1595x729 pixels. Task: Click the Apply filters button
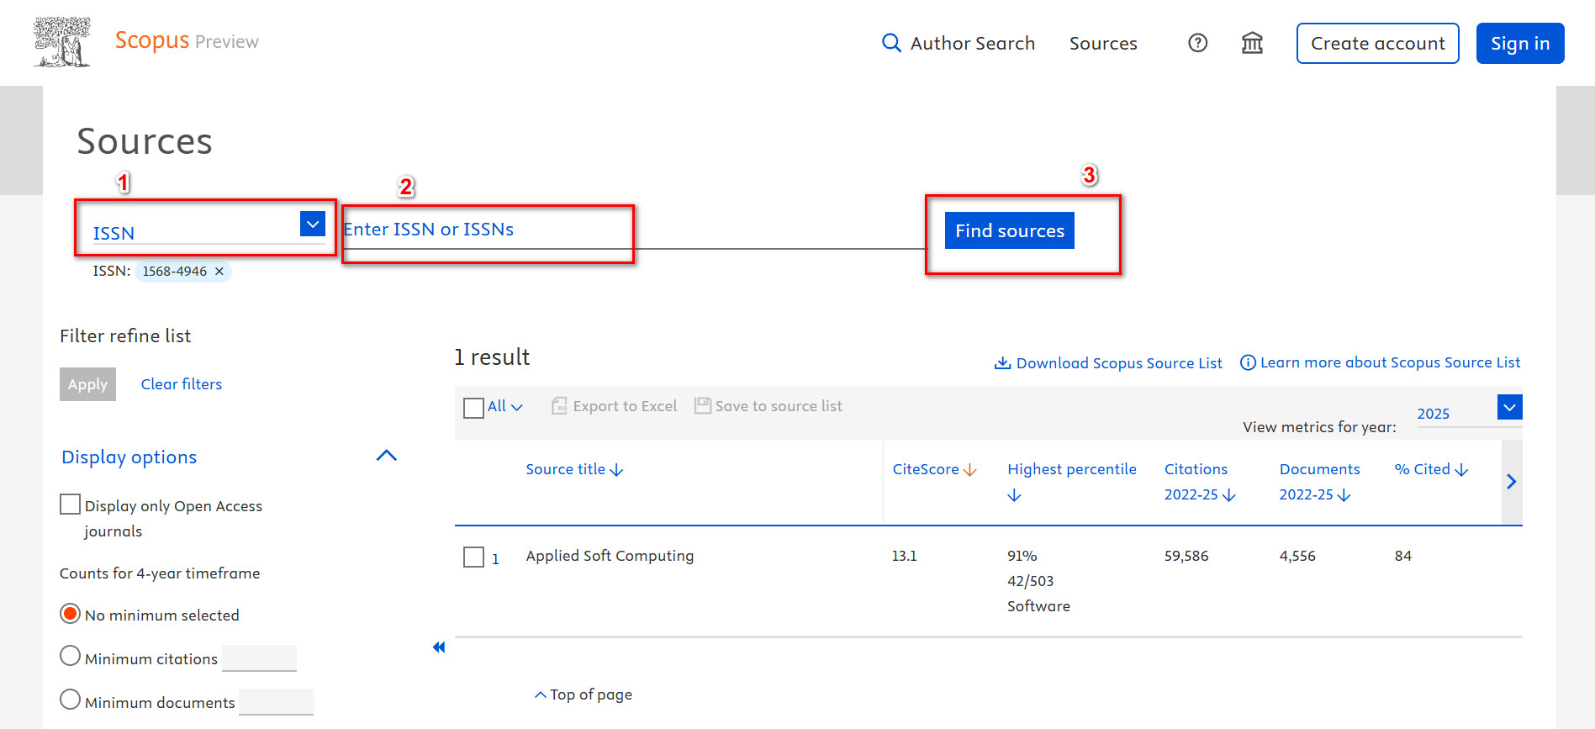[87, 384]
